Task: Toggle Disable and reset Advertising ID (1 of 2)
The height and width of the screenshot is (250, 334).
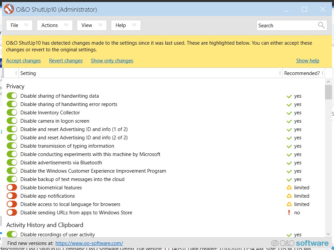Action: pos(12,129)
